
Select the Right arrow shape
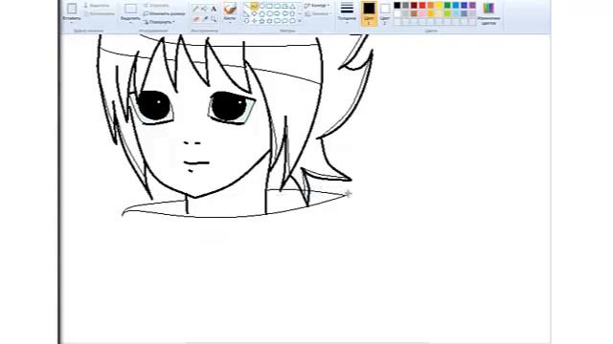tap(277, 13)
